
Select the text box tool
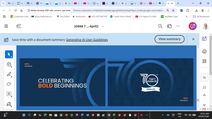click(9, 94)
